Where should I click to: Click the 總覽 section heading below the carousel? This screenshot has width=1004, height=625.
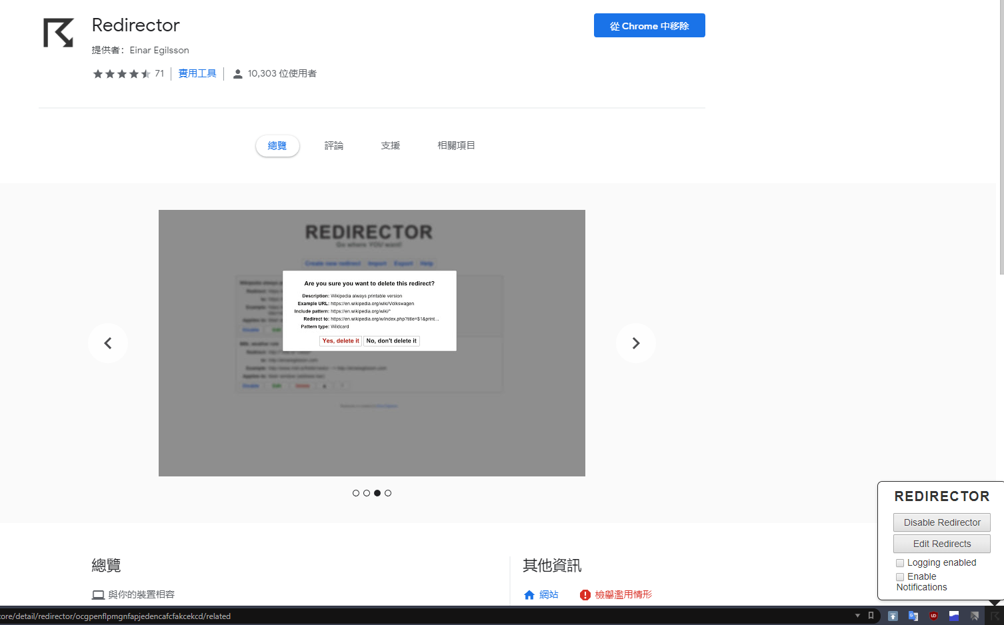pos(106,566)
